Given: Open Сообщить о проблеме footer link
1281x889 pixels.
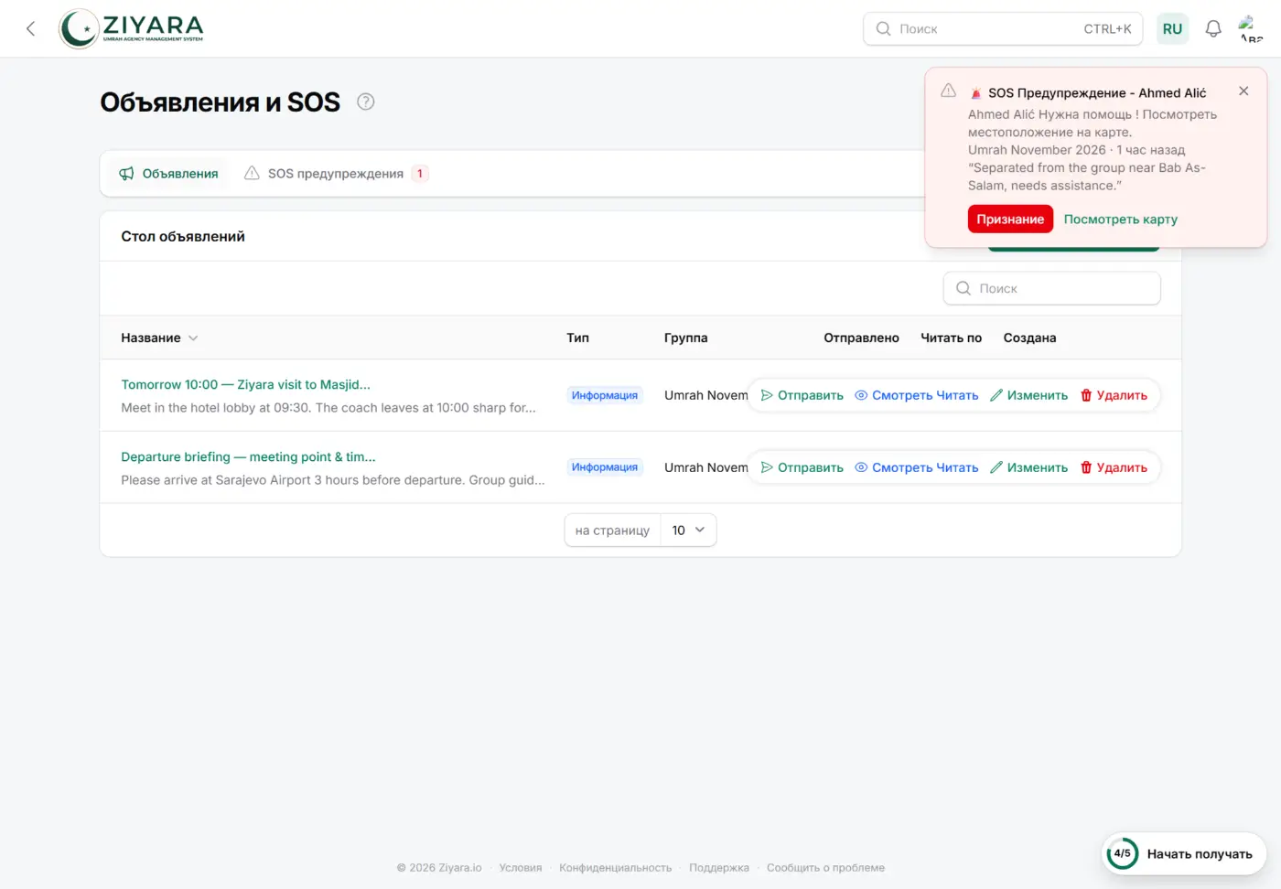Looking at the screenshot, I should point(825,868).
